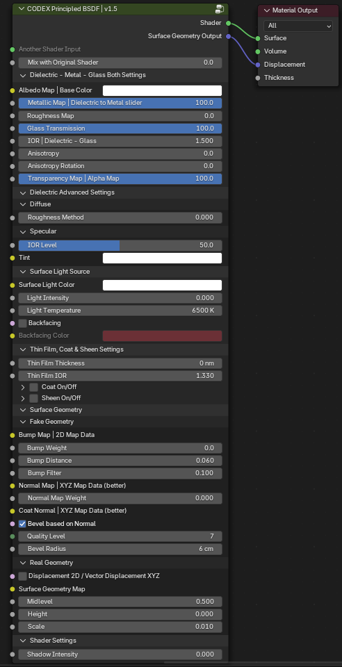Screen dimensions: 342x667
Task: Click the IOR Dielectric - Glass value field
Action: [120, 141]
